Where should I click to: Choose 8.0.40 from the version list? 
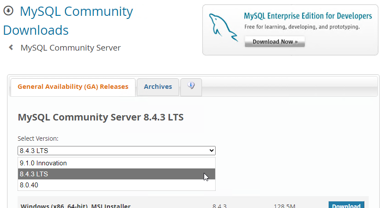coord(117,185)
